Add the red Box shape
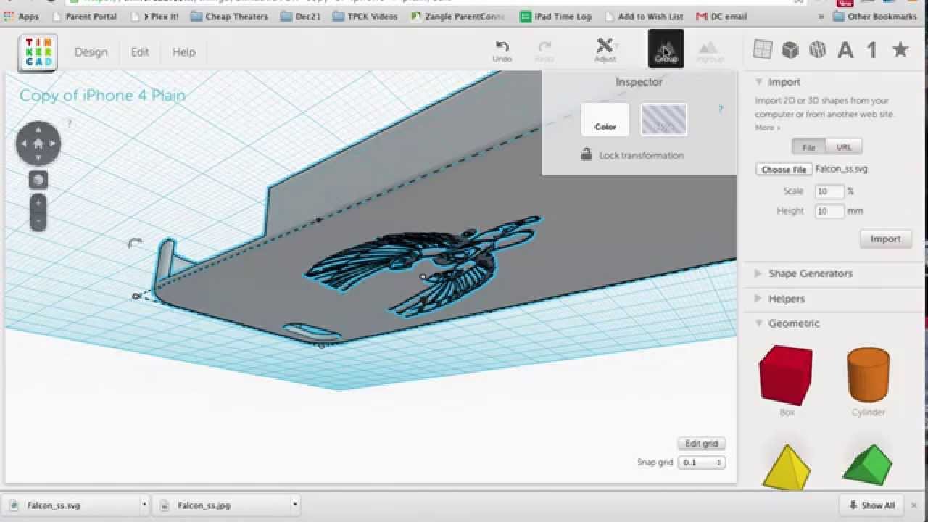This screenshot has width=928, height=522. (786, 376)
